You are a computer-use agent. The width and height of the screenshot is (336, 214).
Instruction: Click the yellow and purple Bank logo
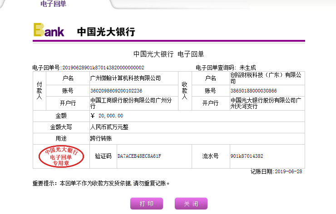tap(49, 30)
